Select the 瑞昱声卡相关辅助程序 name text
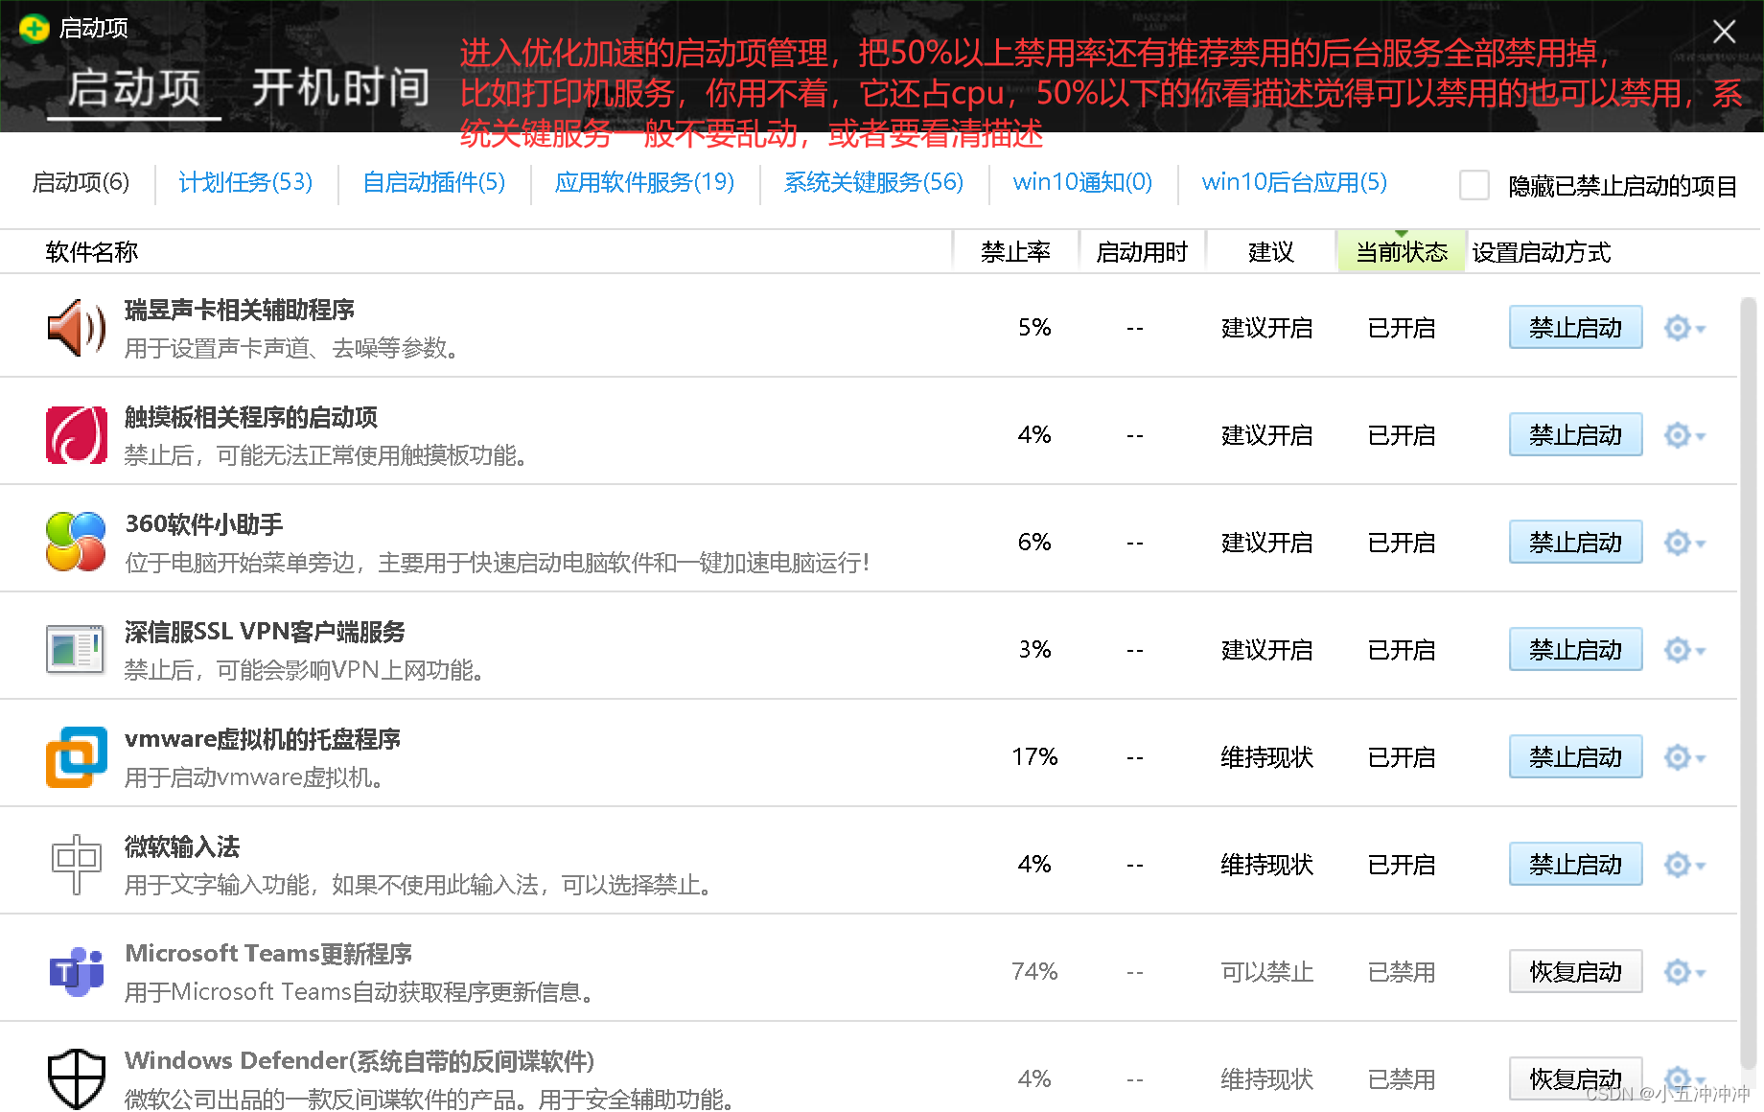The image size is (1764, 1112). point(240,310)
